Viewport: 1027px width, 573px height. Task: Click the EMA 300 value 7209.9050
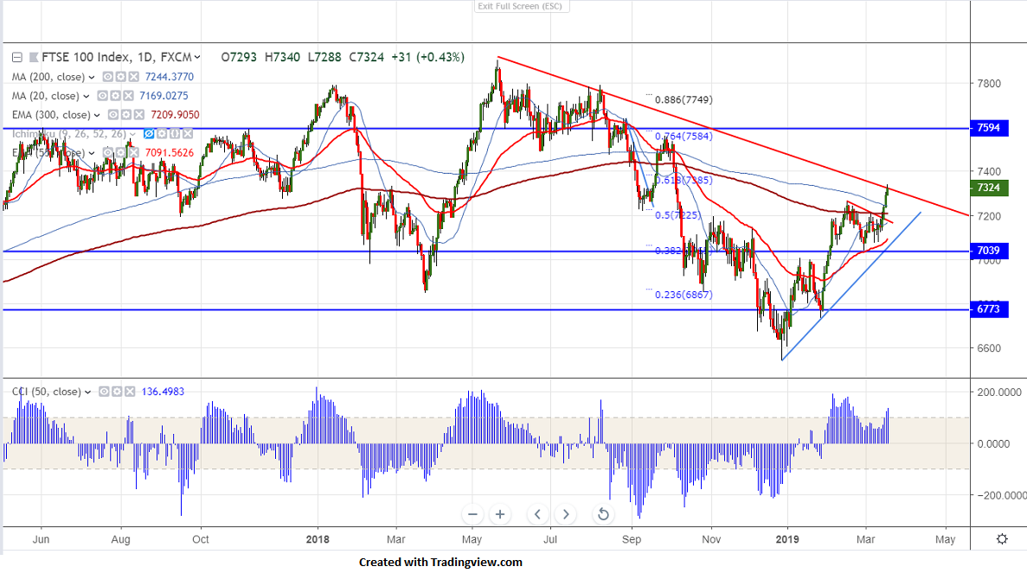point(175,114)
